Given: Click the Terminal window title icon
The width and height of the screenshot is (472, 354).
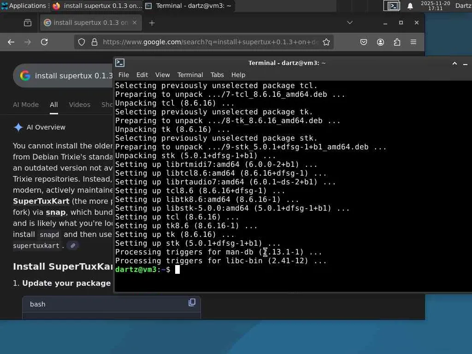Looking at the screenshot, I should click(120, 63).
